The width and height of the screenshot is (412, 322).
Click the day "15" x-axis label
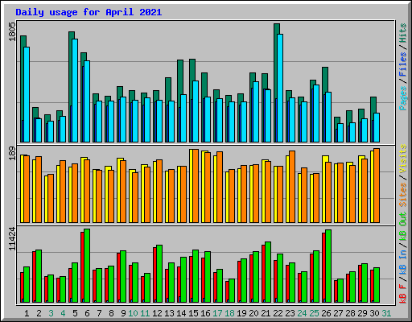coord(193,313)
